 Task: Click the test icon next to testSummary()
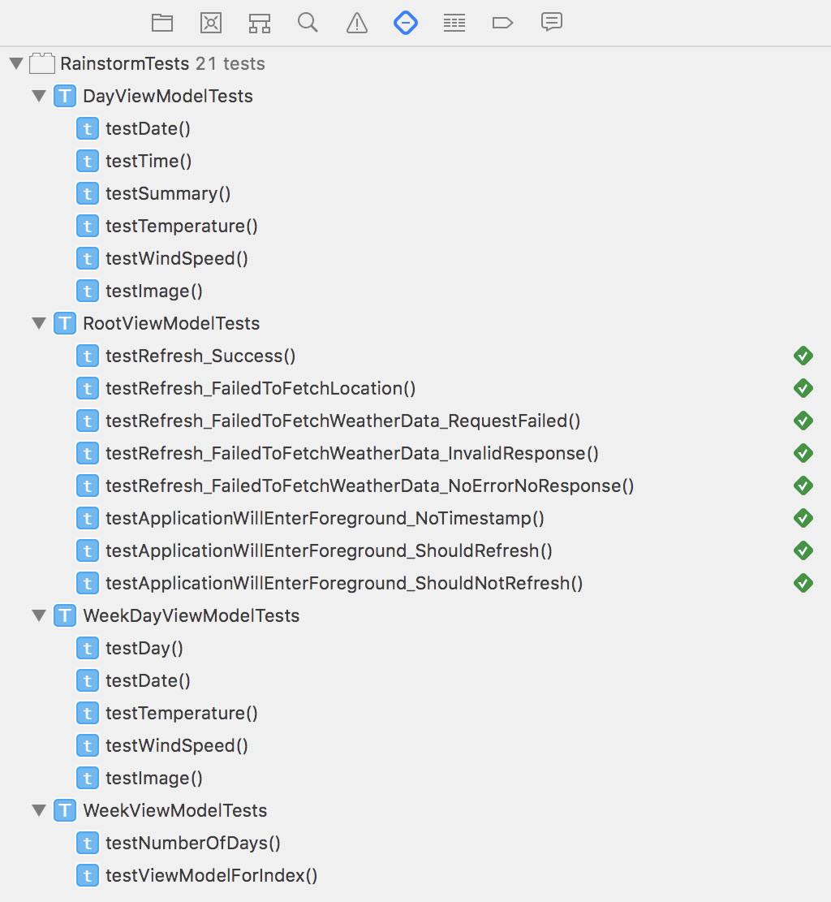[87, 193]
